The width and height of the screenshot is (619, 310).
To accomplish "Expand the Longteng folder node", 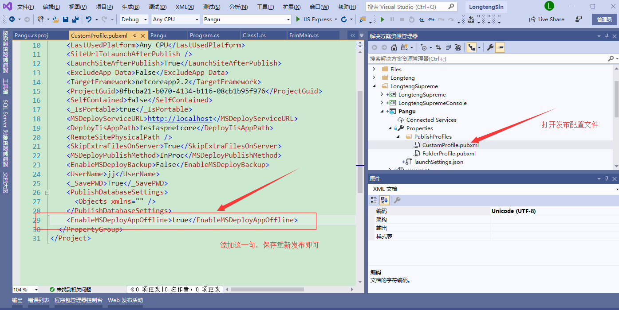I will [374, 78].
